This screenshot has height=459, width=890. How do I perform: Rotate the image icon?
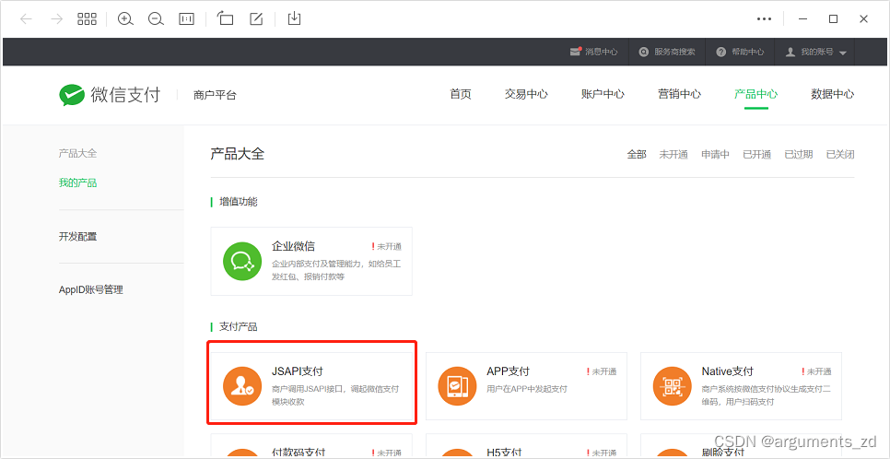(226, 18)
